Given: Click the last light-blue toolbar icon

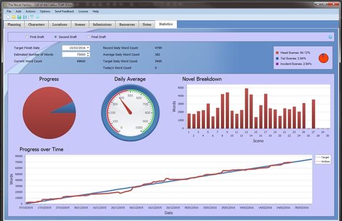Looking at the screenshot, I should [38, 17].
